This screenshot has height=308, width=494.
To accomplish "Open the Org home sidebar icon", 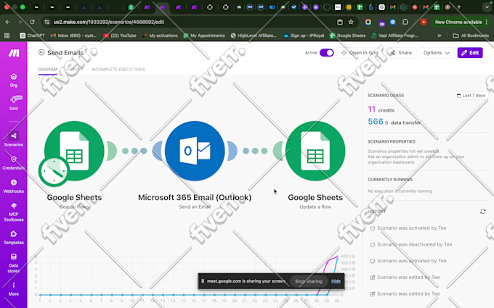I will pos(14,80).
